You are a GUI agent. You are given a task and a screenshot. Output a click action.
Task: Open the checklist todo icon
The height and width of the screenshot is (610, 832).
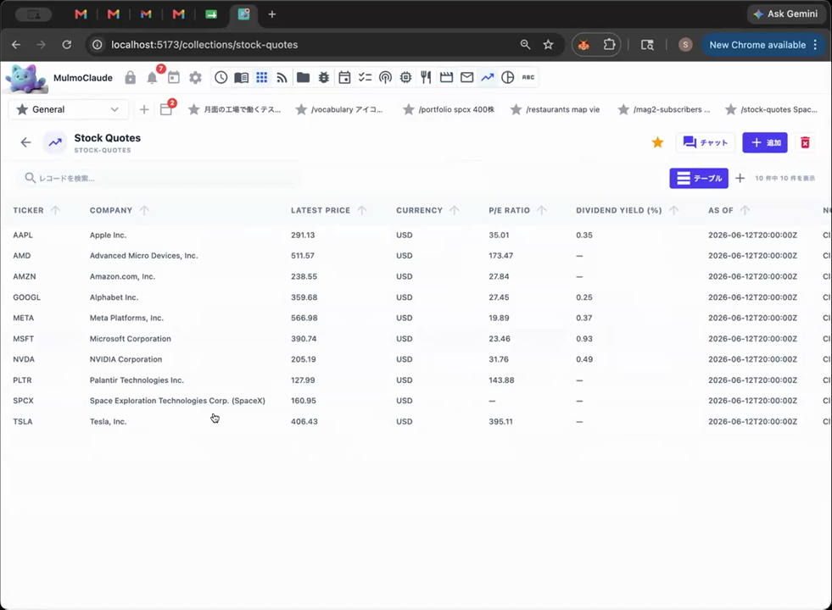(365, 77)
